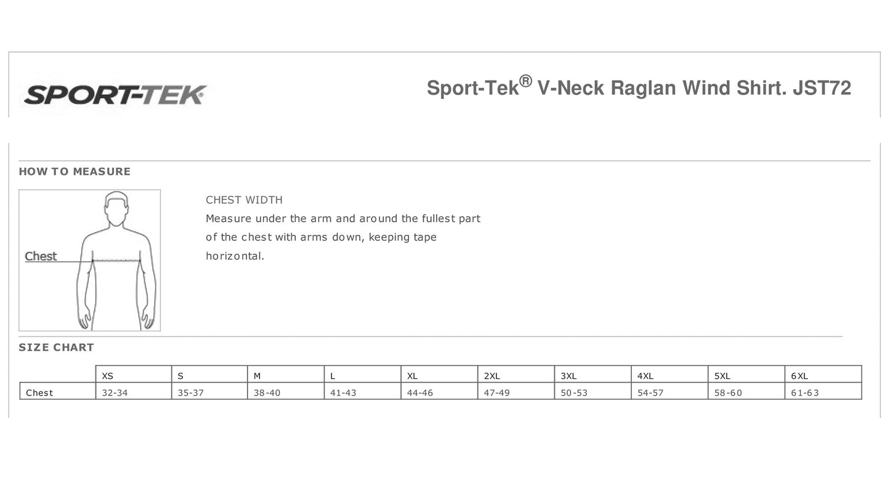
Task: Click the 2XL size column header
Action: (x=492, y=376)
